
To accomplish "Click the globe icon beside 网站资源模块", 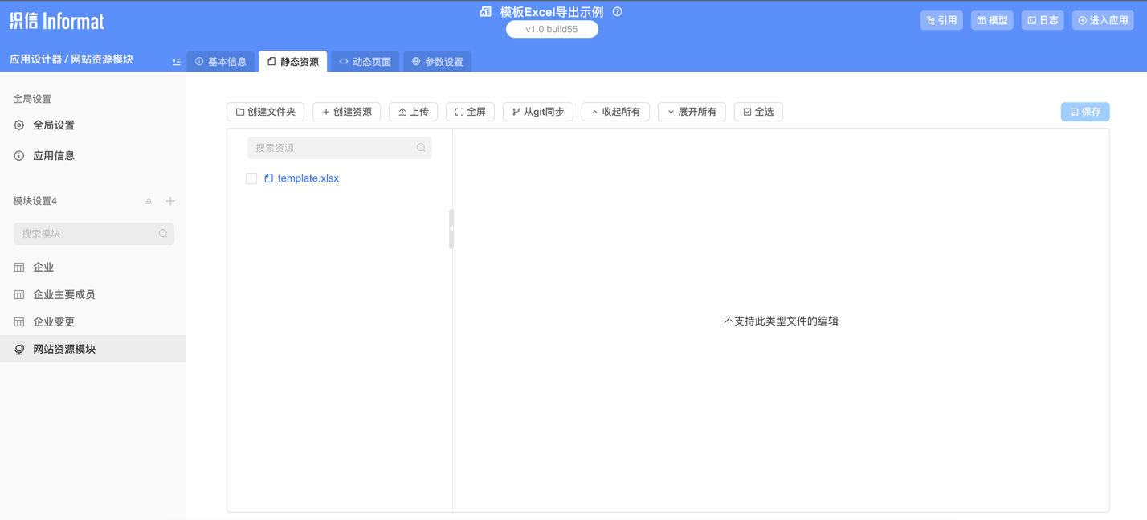I will [x=18, y=347].
